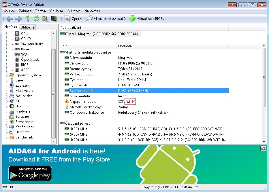Click the Zpráva report toolbar button
Screen dimensions: 269x192
tap(73, 19)
